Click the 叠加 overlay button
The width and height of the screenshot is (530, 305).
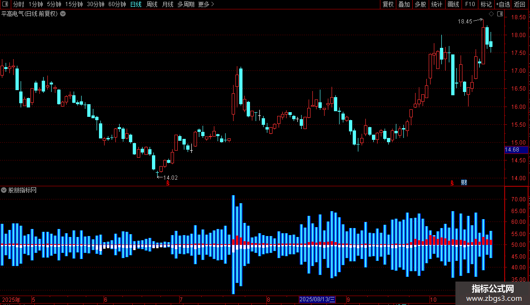coord(404,4)
